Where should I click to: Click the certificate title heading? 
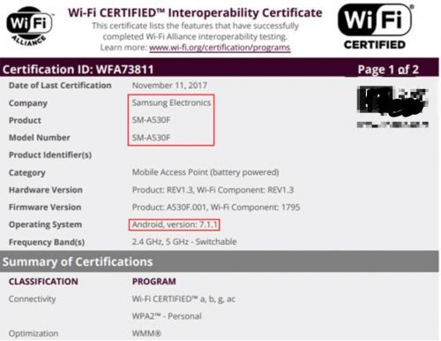pyautogui.click(x=195, y=12)
